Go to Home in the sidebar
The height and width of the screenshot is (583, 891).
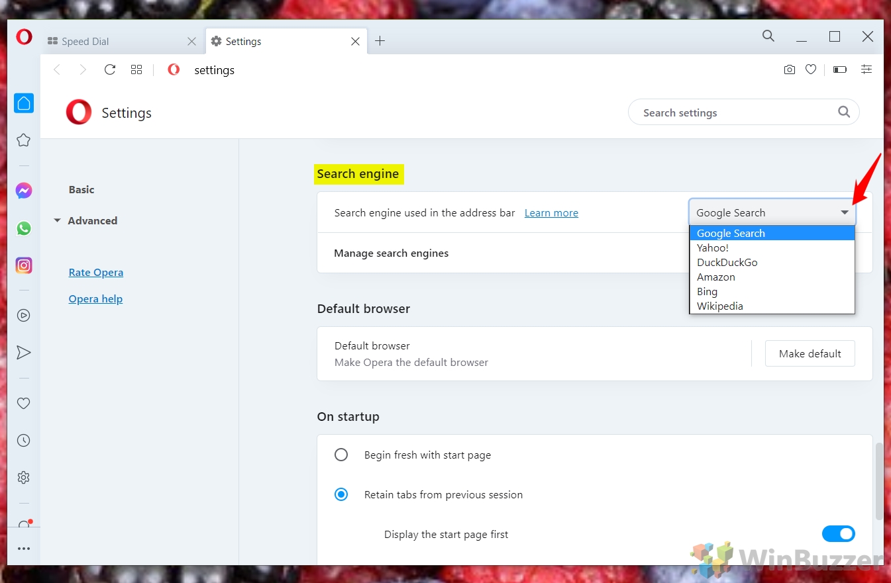(x=24, y=103)
